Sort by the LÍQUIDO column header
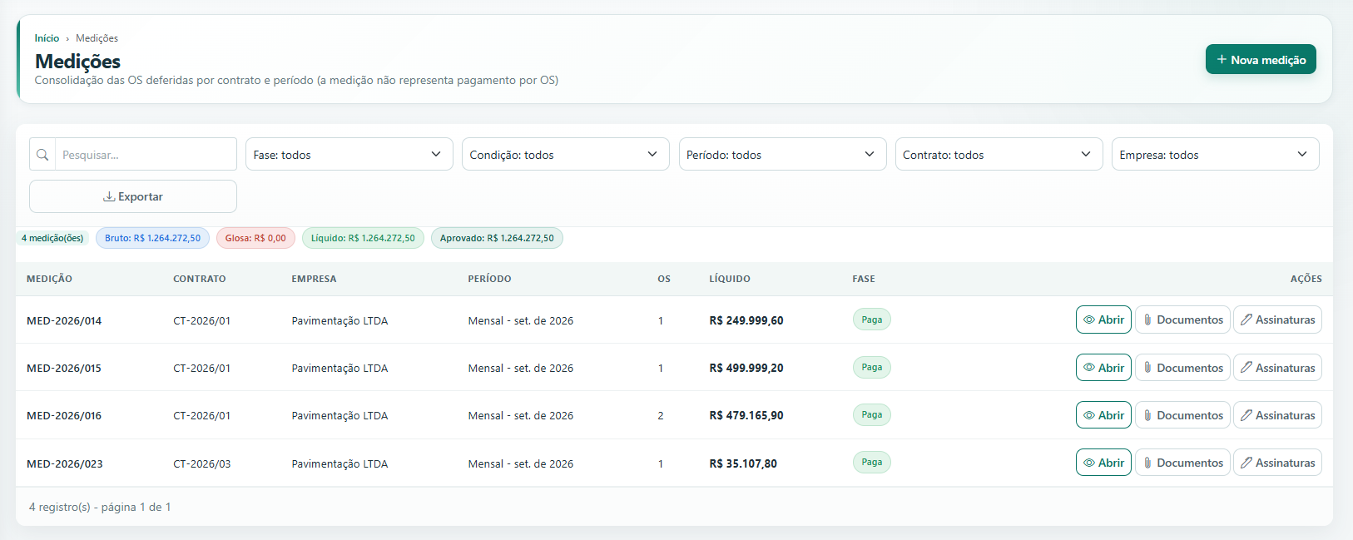This screenshot has width=1353, height=540. [730, 279]
